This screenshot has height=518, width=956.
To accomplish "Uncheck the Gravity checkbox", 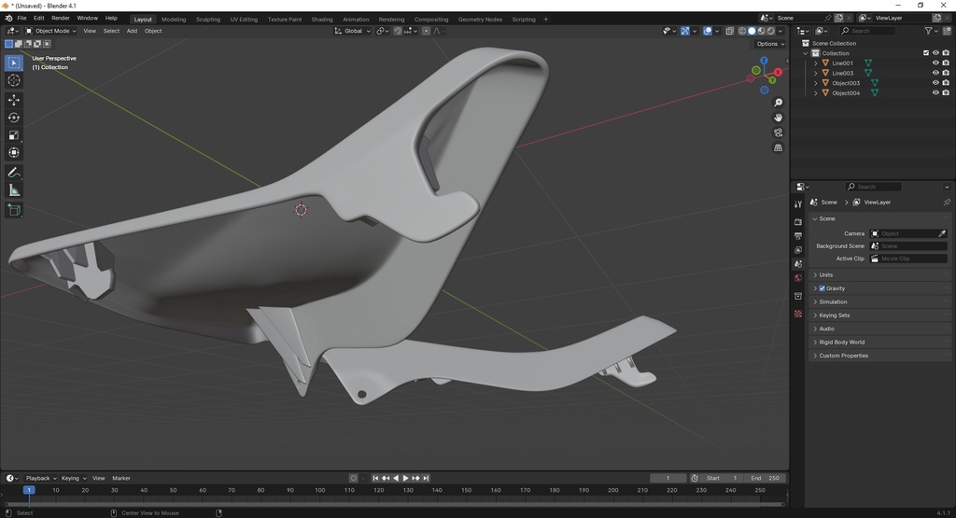I will [x=822, y=288].
